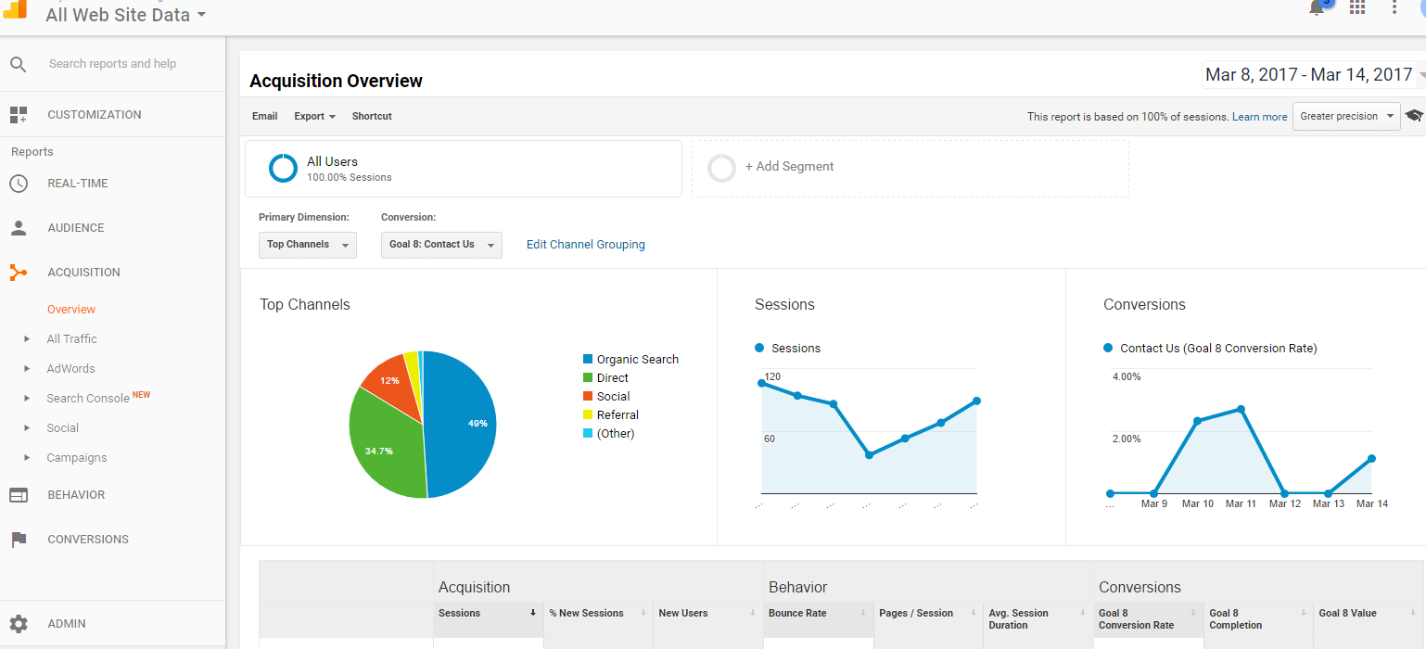
Task: Open the three-dot more options menu
Action: (1394, 7)
